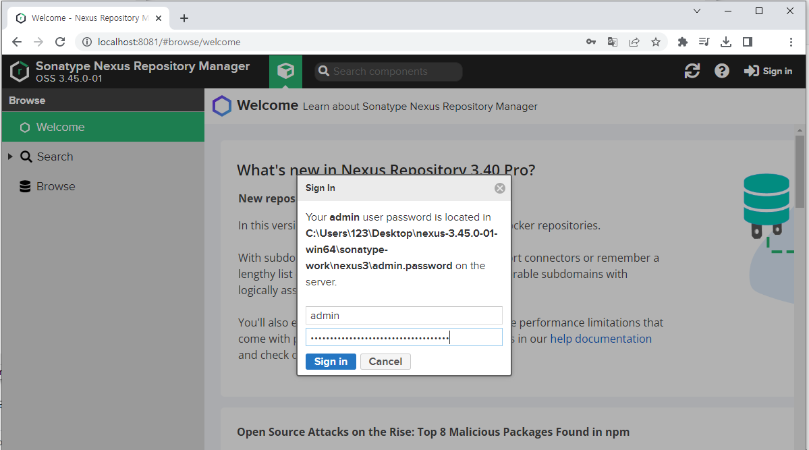Click the Sonatype Nexus hexagon logo
The width and height of the screenshot is (809, 450).
(x=20, y=72)
